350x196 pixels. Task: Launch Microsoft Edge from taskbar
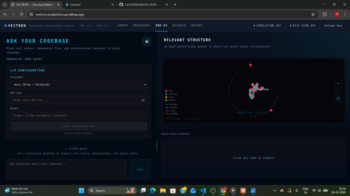click(153, 191)
